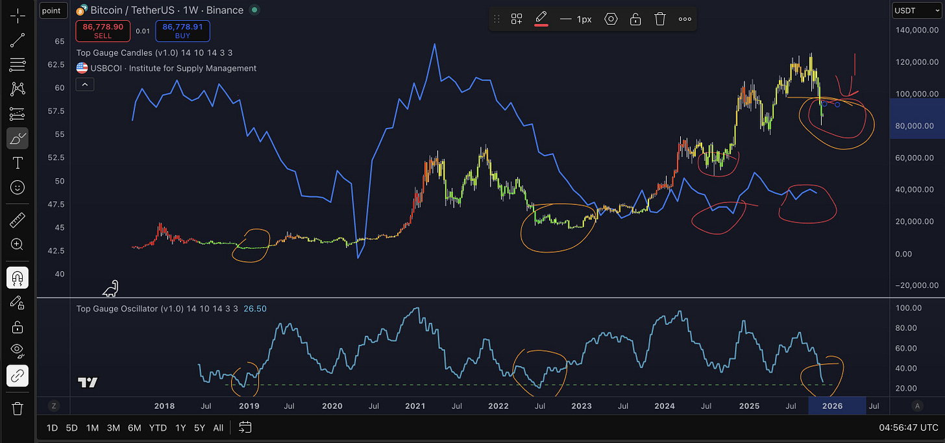The width and height of the screenshot is (945, 443).
Task: Toggle drawing sync link icon
Action: 18,376
